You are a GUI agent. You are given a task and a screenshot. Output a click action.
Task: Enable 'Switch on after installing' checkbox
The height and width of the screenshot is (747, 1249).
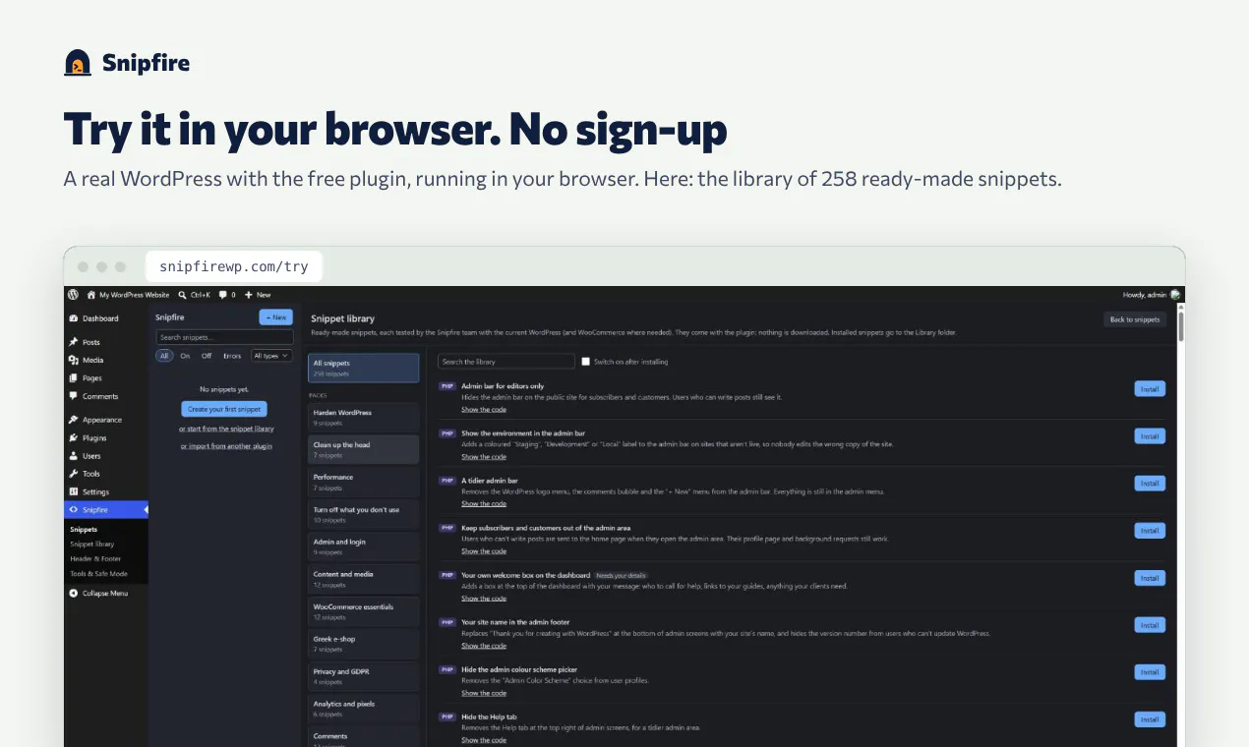tap(585, 362)
